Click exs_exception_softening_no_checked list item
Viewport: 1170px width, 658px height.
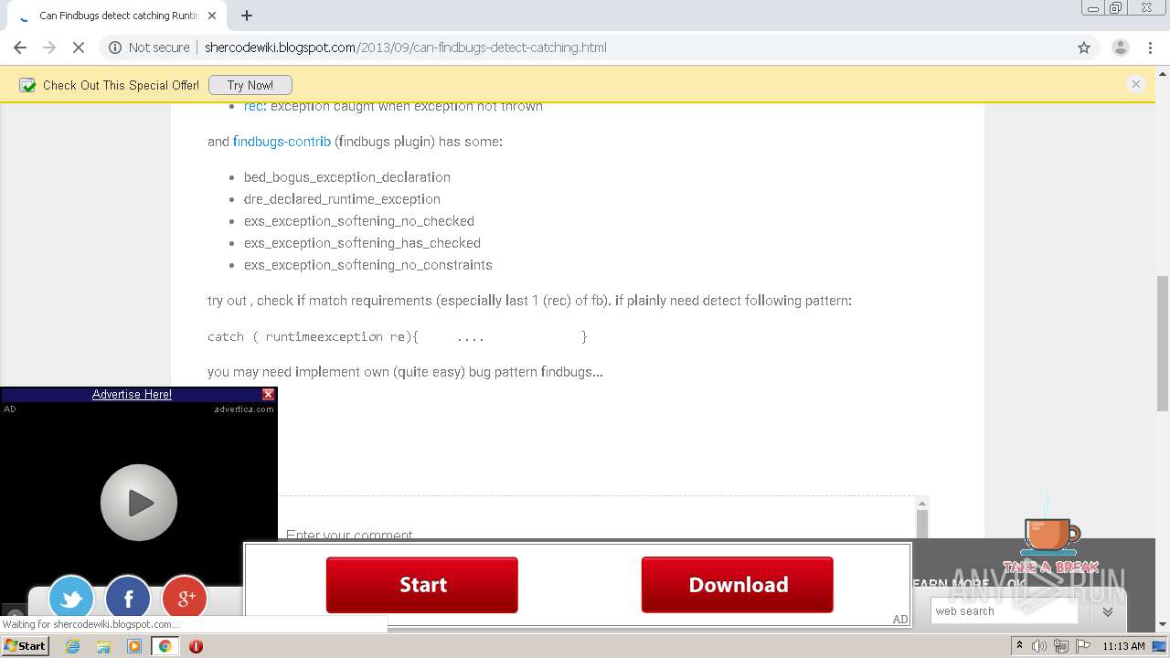[359, 221]
